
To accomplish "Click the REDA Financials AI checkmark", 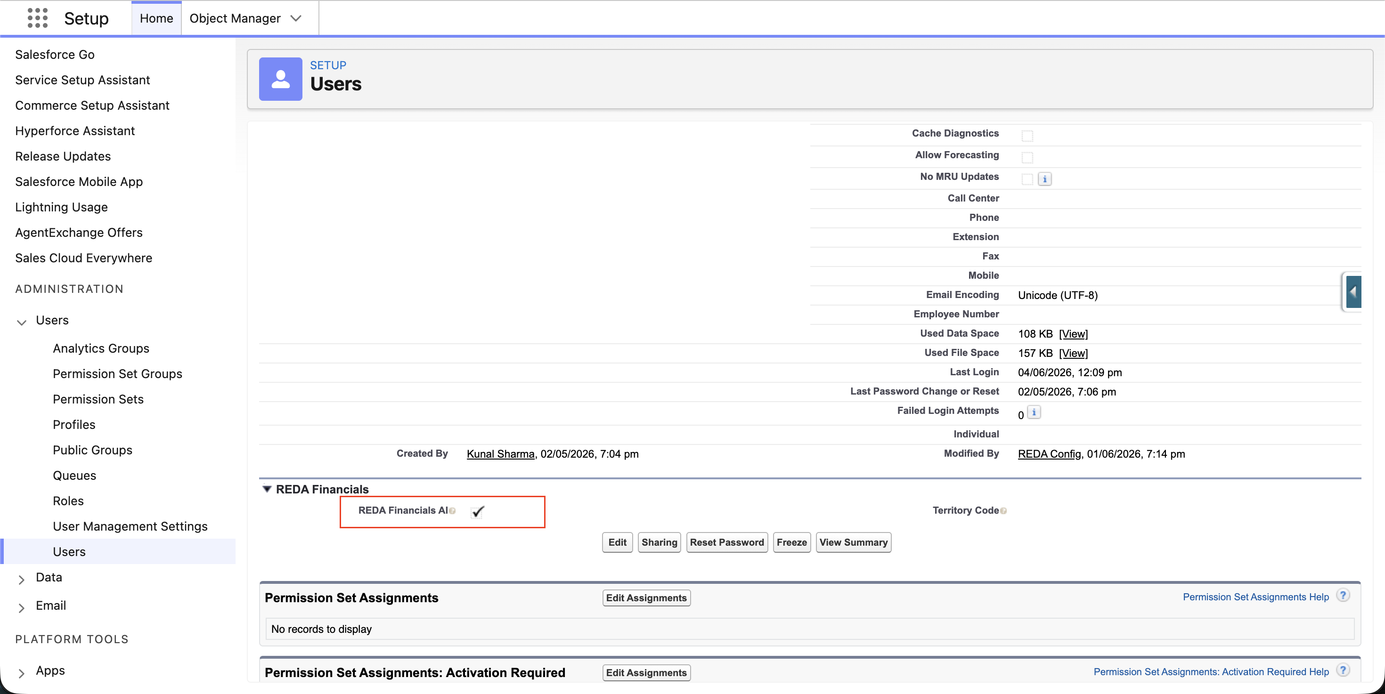I will tap(477, 511).
